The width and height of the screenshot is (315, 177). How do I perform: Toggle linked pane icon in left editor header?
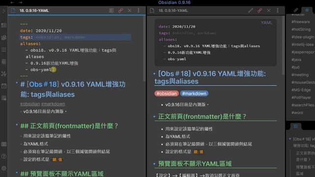[121, 10]
